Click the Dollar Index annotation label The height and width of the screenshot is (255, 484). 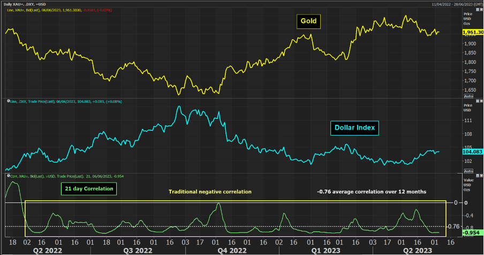[354, 128]
